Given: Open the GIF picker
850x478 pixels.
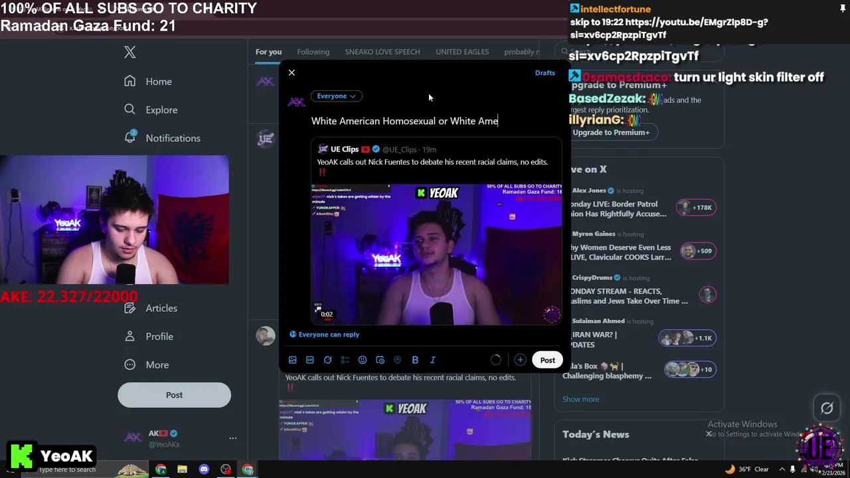Looking at the screenshot, I should 310,360.
